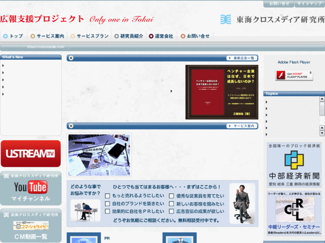Check 効果的に自社をＰＲしたい checkbox
The image size is (325, 243).
(107, 211)
